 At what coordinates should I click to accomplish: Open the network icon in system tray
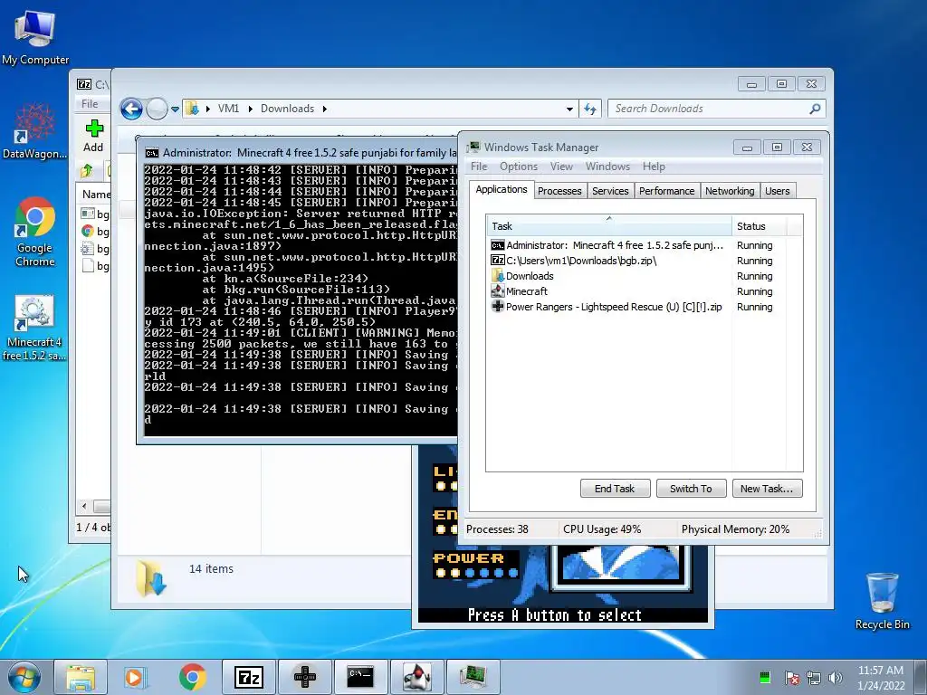[814, 678]
